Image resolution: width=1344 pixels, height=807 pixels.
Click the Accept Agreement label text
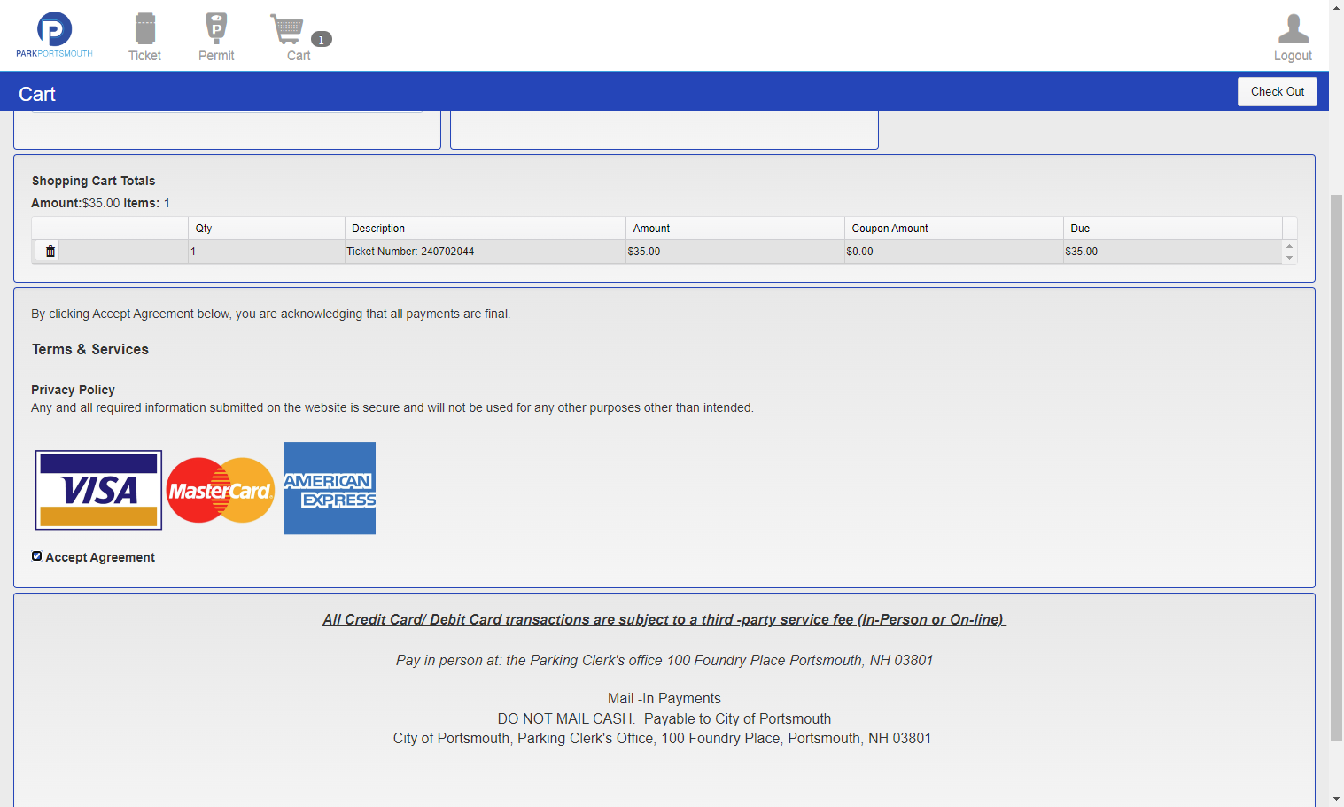click(100, 557)
